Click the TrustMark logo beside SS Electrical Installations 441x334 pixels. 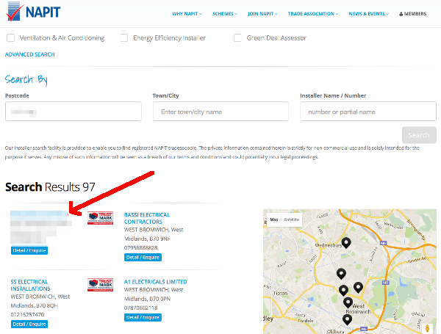[99, 284]
